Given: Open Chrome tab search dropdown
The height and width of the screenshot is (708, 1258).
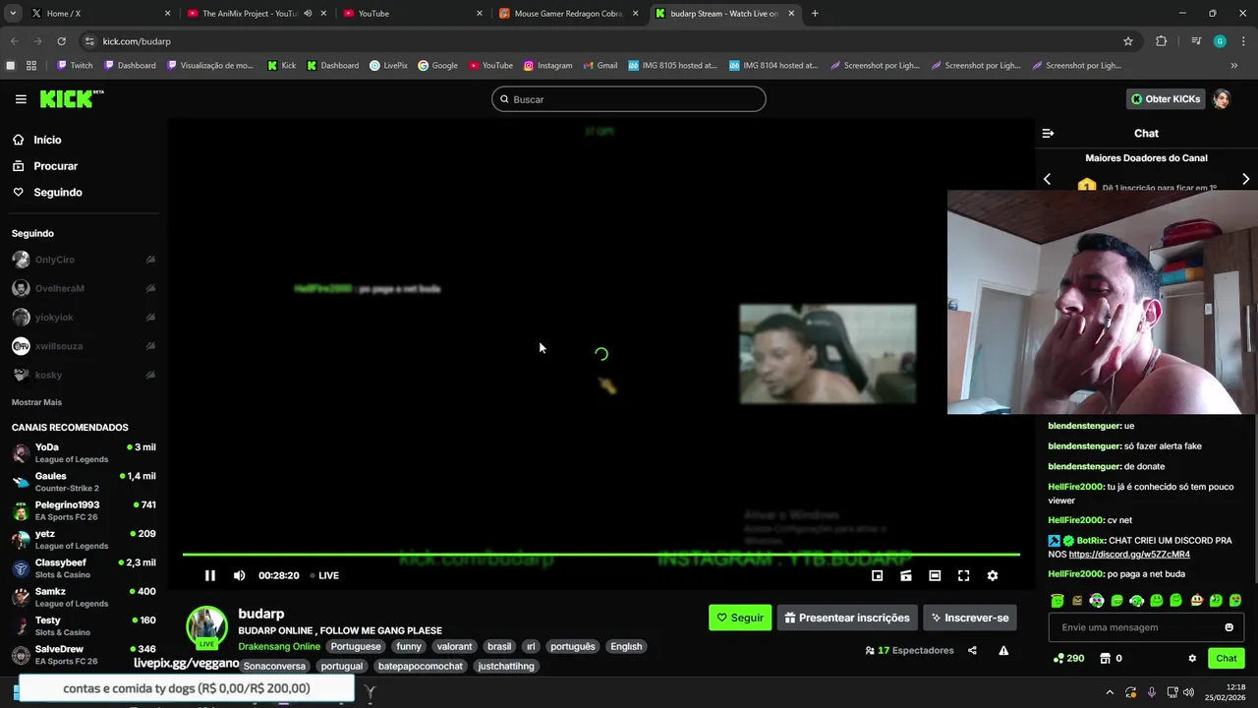Looking at the screenshot, I should point(13,14).
